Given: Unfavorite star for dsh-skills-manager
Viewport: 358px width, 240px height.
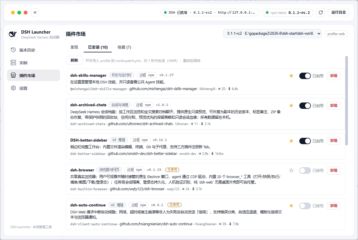Looking at the screenshot, I should [291, 76].
